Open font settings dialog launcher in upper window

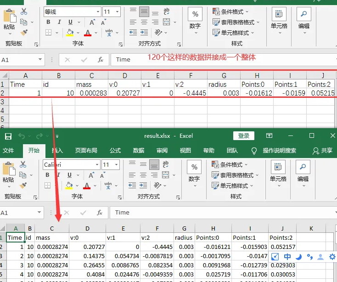tap(121, 44)
